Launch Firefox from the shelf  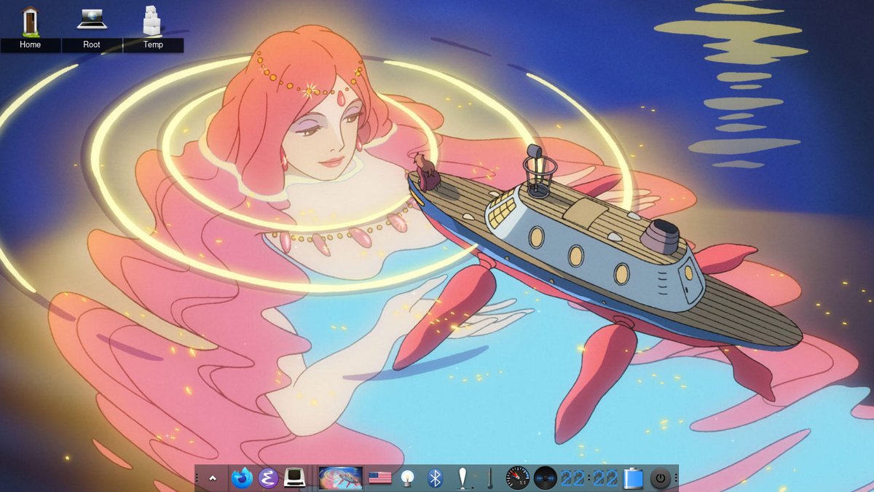coord(241,478)
